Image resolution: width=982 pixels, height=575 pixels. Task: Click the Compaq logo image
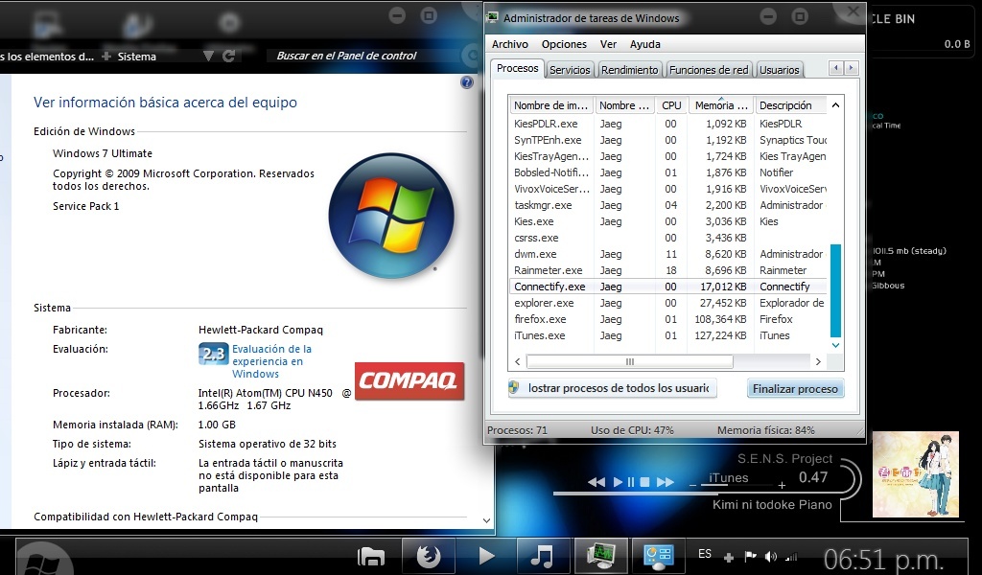[409, 380]
